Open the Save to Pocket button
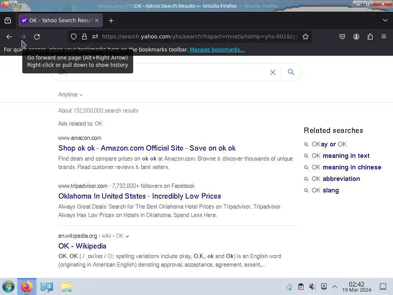 pos(342,36)
